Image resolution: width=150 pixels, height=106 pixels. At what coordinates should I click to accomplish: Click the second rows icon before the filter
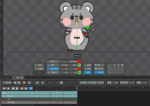(x=19, y=83)
